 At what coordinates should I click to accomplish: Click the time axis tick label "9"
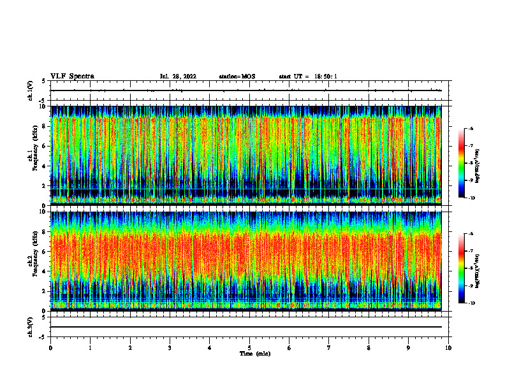pyautogui.click(x=408, y=348)
